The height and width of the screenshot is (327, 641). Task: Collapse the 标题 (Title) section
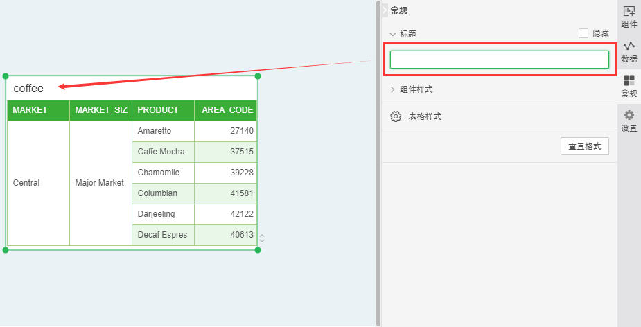click(393, 34)
